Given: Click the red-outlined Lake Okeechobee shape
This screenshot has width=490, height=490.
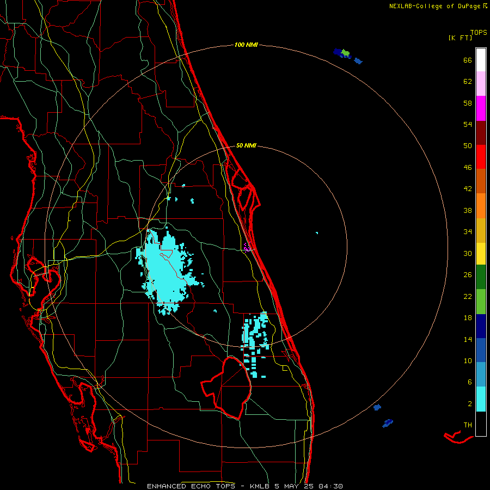Looking at the screenshot, I should click(226, 388).
